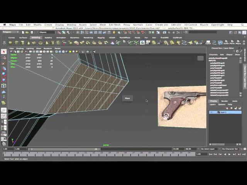Go to start of playback range

[x=210, y=154]
